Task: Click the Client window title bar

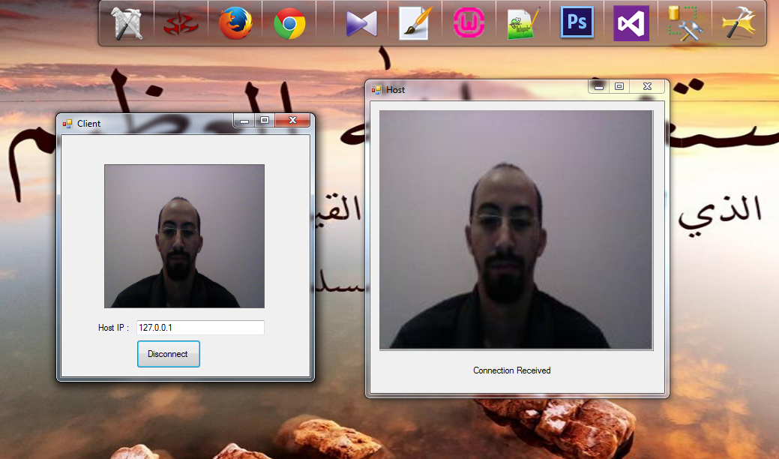Action: pos(150,123)
